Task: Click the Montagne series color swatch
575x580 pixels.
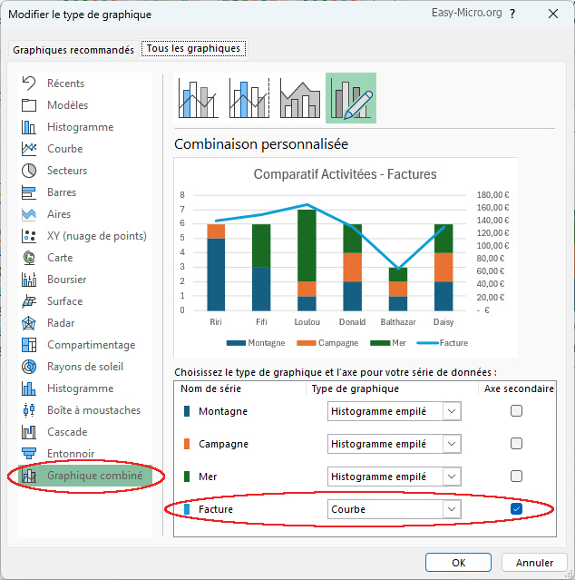Action: tap(187, 411)
